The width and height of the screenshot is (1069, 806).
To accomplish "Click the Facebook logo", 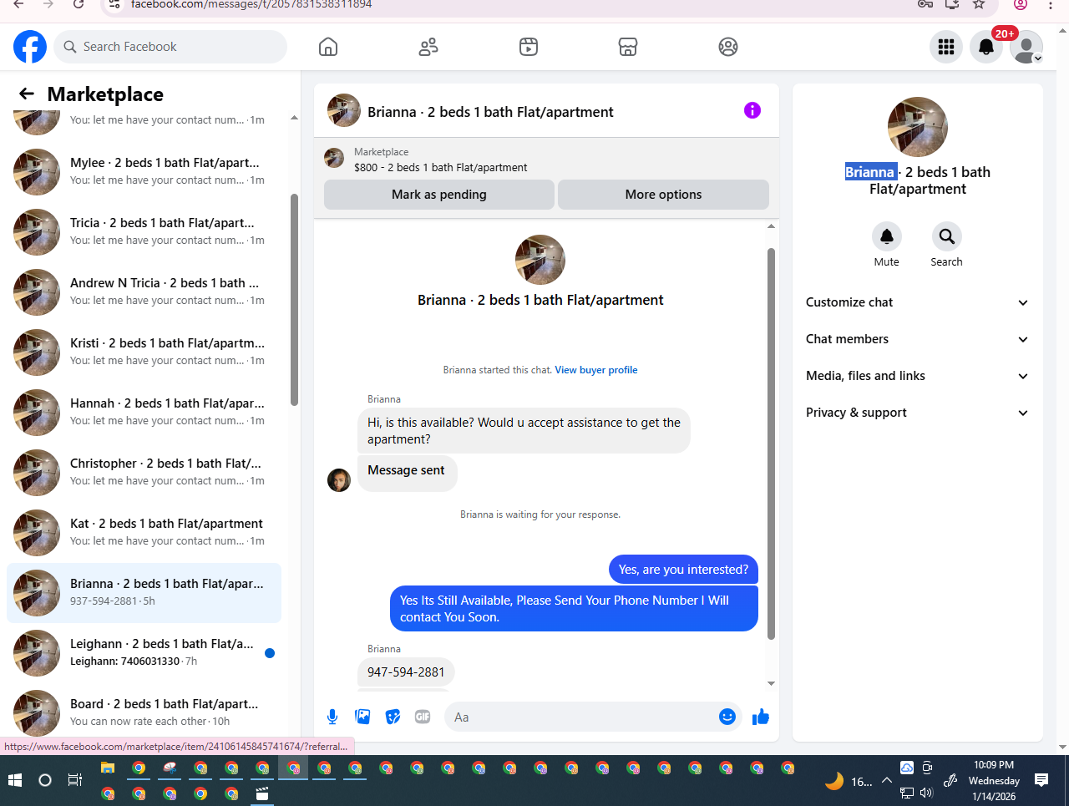I will pos(30,47).
